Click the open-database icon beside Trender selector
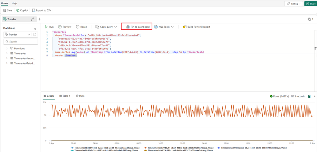317x152 pixels. click(35, 34)
